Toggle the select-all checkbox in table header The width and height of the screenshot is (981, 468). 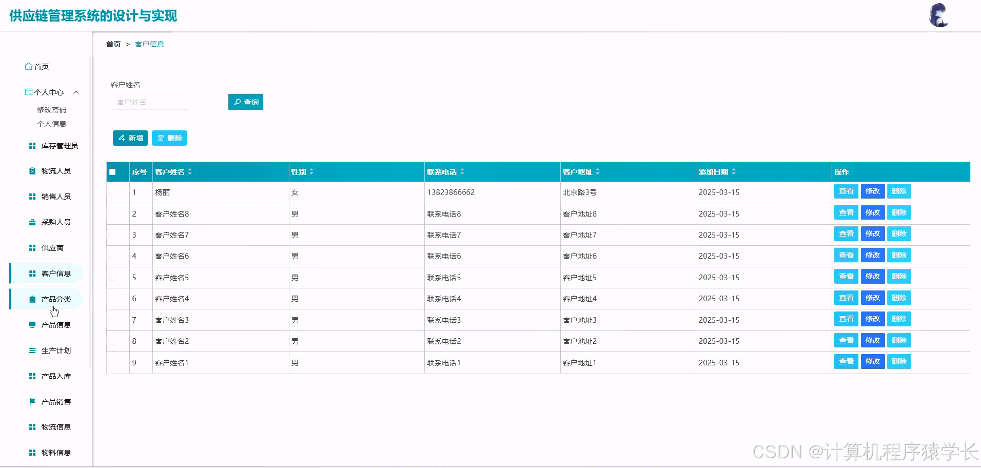click(112, 172)
